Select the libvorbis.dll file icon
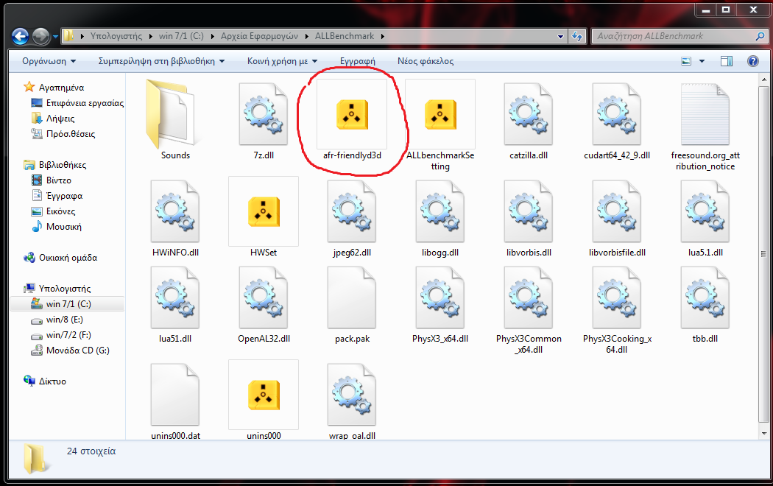This screenshot has width=773, height=486. (529, 211)
